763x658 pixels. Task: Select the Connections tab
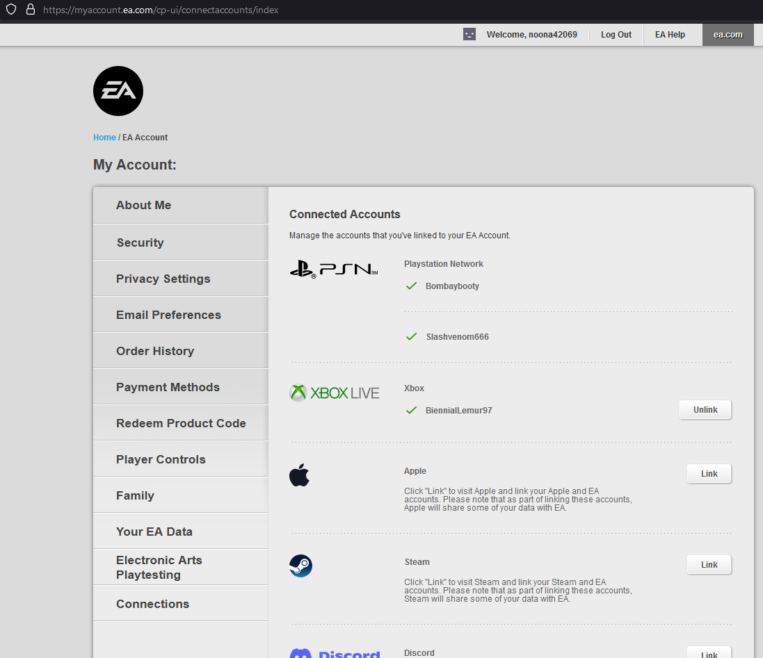click(181, 604)
